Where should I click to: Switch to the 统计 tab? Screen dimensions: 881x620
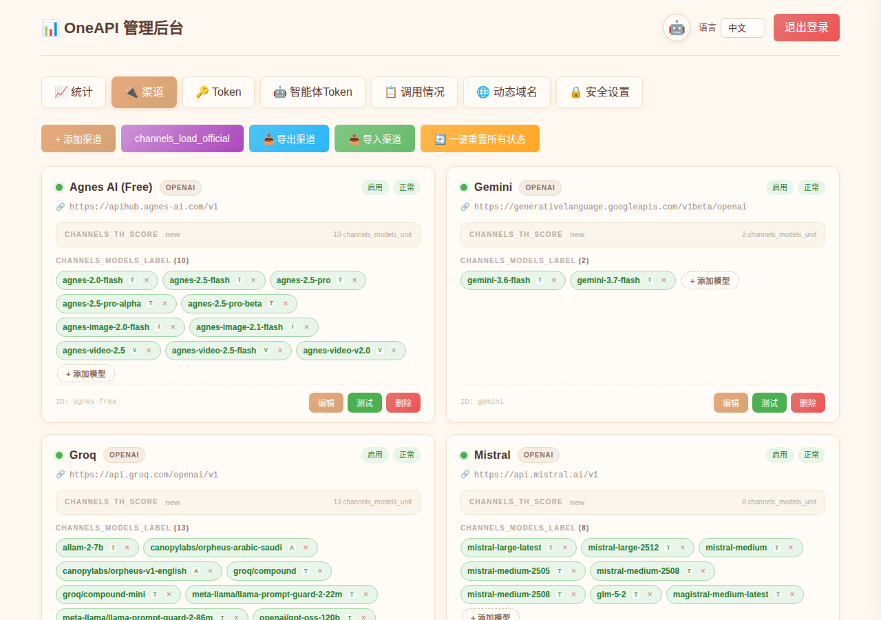[x=74, y=92]
